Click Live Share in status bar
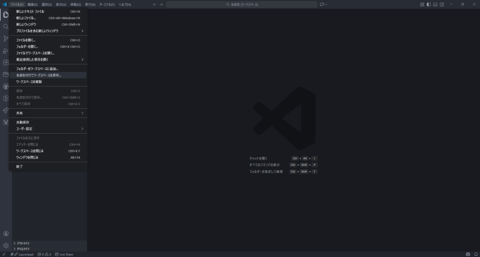The height and width of the screenshot is (257, 480). point(64,254)
